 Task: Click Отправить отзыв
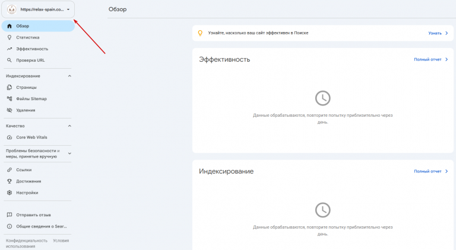pyautogui.click(x=33, y=215)
